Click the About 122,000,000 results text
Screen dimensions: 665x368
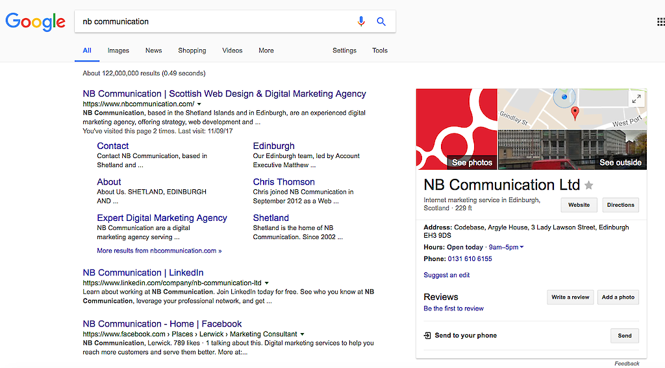click(144, 73)
